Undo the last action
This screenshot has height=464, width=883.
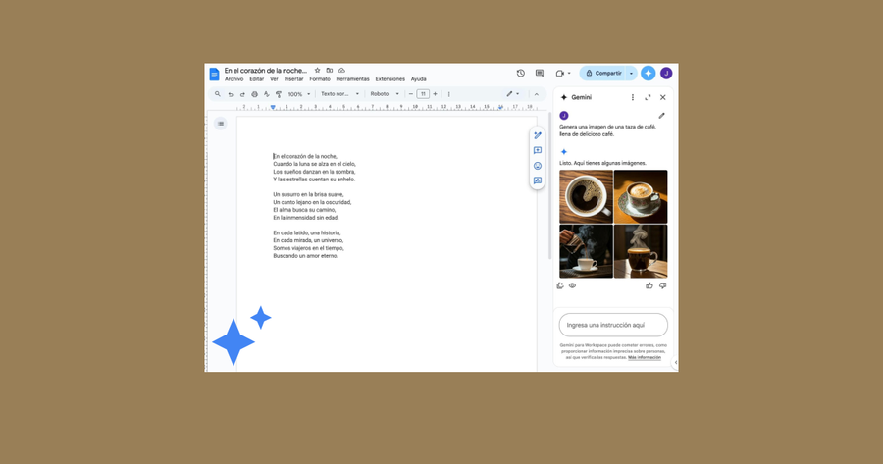point(231,94)
